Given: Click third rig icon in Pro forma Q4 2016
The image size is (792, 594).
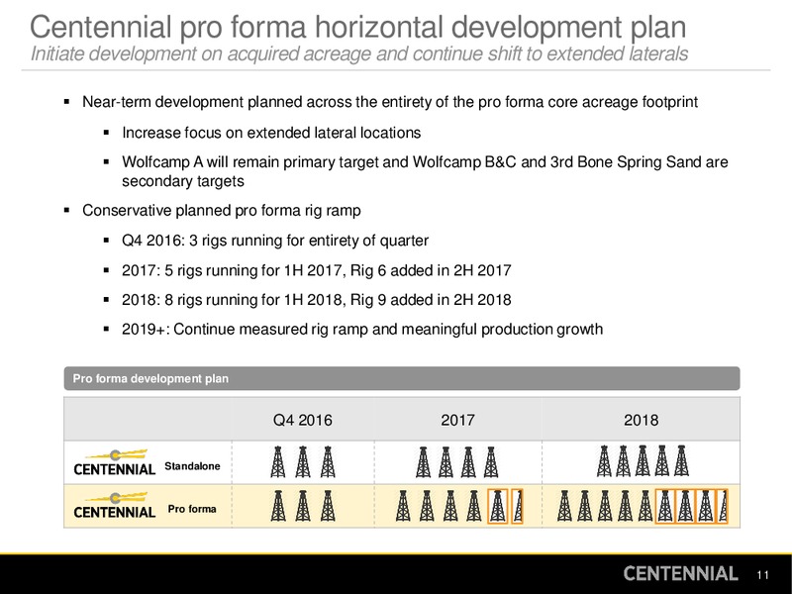Looking at the screenshot, I should tap(328, 506).
